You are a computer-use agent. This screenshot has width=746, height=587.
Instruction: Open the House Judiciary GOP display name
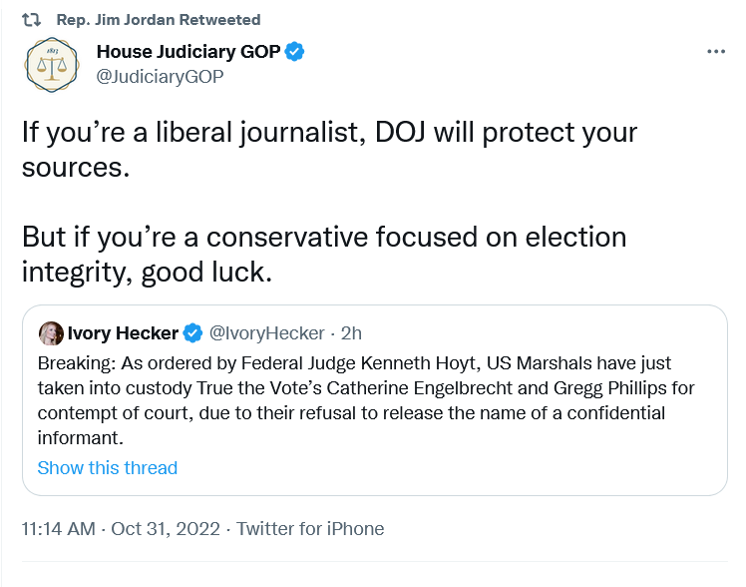pyautogui.click(x=188, y=52)
